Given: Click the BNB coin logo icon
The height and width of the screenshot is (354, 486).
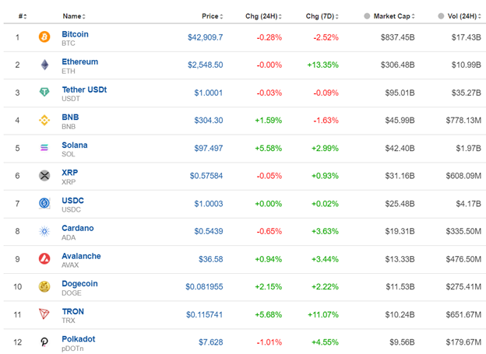Looking at the screenshot, I should pyautogui.click(x=44, y=121).
